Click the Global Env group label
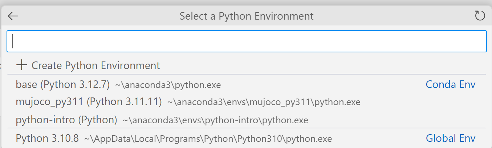Viewport: 492px width, 148px height. (x=450, y=139)
